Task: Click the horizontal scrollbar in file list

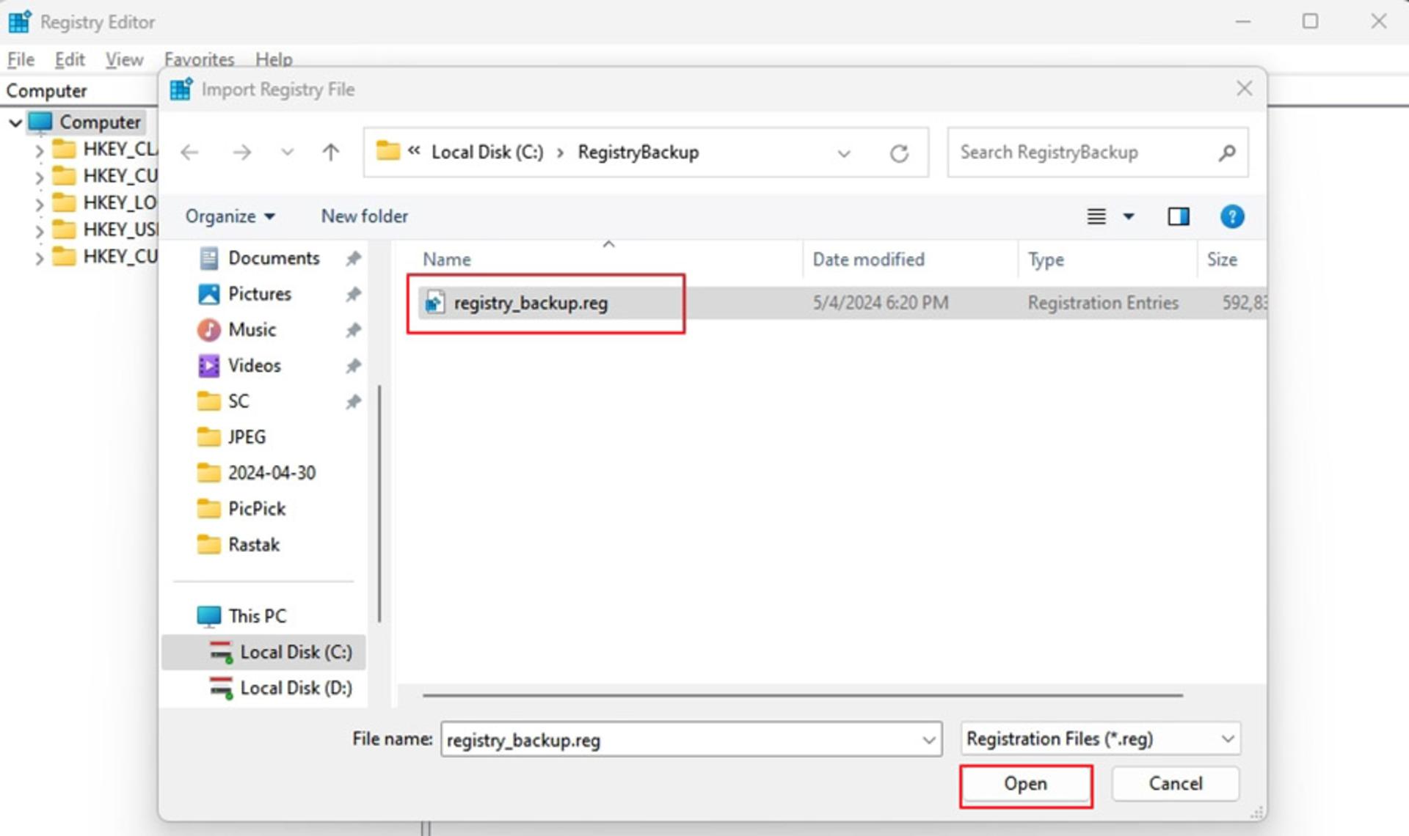Action: [802, 694]
